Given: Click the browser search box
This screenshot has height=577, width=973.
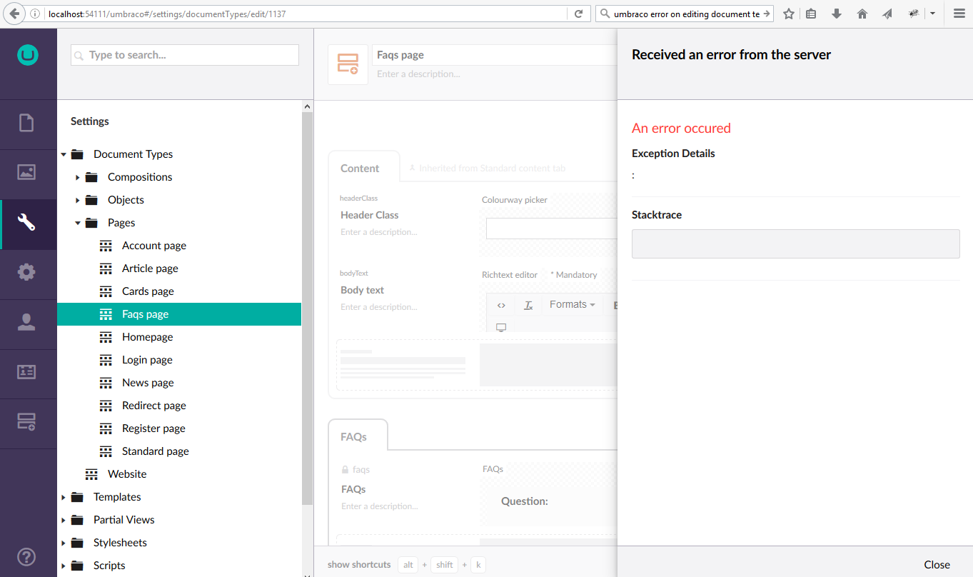Looking at the screenshot, I should tap(685, 14).
